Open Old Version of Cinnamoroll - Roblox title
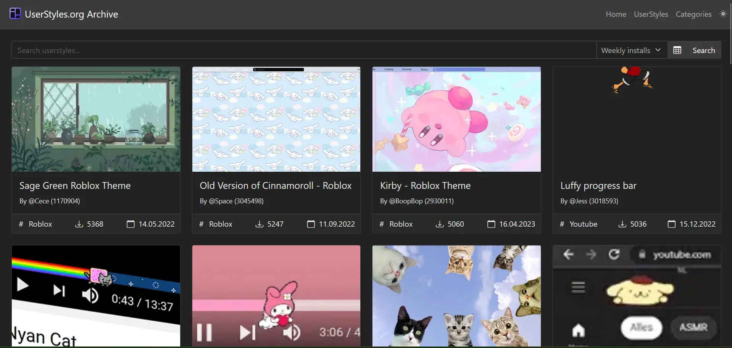 click(276, 185)
